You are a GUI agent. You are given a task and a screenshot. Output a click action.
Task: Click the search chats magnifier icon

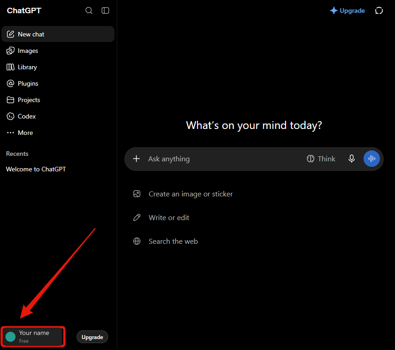point(88,10)
